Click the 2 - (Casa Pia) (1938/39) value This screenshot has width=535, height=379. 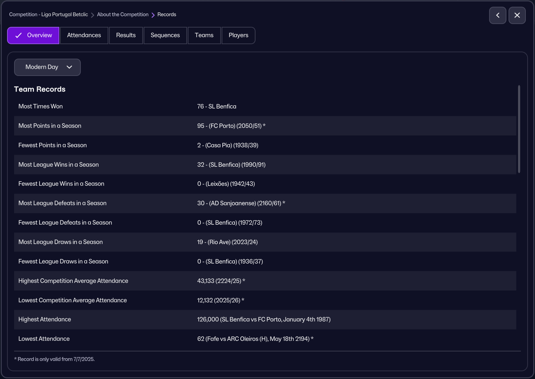pos(228,145)
